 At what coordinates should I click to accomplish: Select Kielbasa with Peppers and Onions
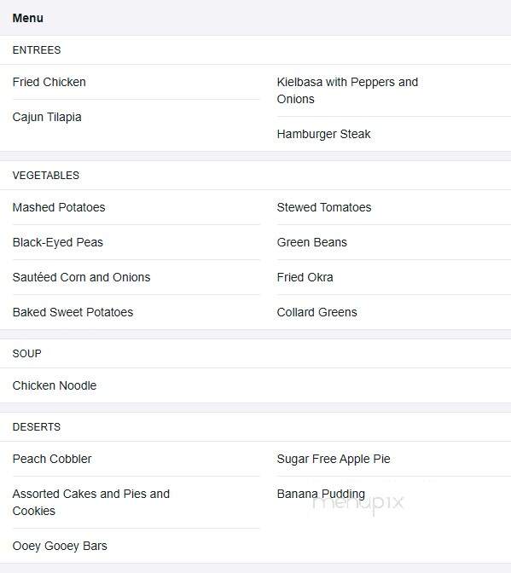347,90
